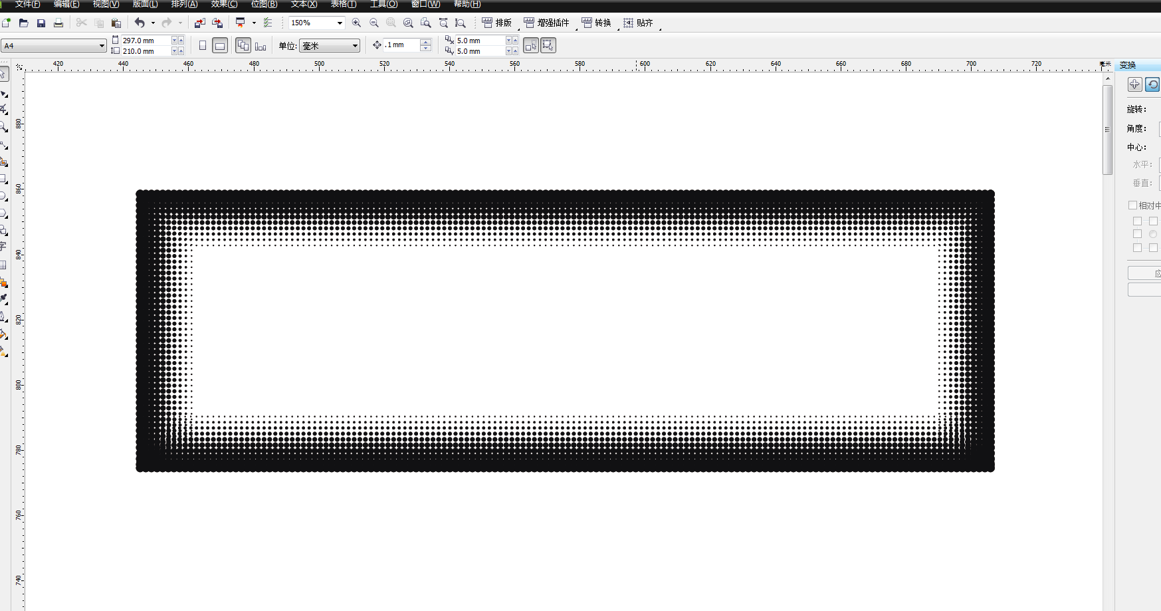Screen dimensions: 1161x611
Task: Click the 排版 toolbar button
Action: pos(496,22)
